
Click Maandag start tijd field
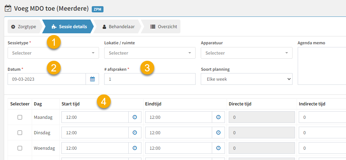tap(95, 117)
